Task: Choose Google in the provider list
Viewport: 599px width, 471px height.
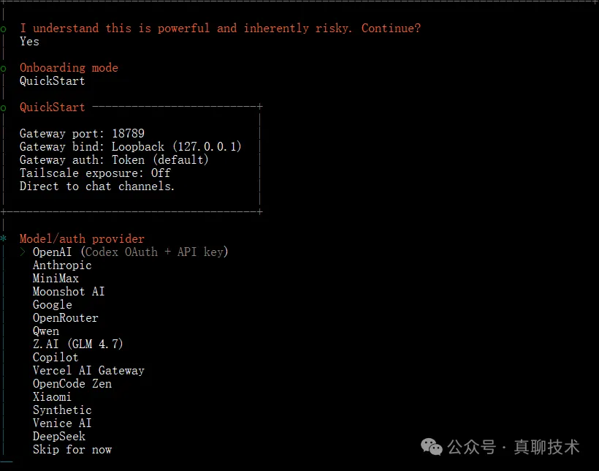Action: pyautogui.click(x=53, y=305)
